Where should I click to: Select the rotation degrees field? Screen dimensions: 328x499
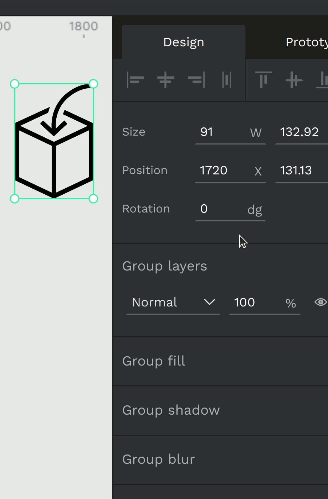230,209
